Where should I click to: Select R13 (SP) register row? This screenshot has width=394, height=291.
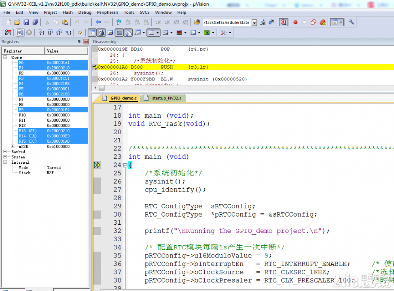point(53,131)
